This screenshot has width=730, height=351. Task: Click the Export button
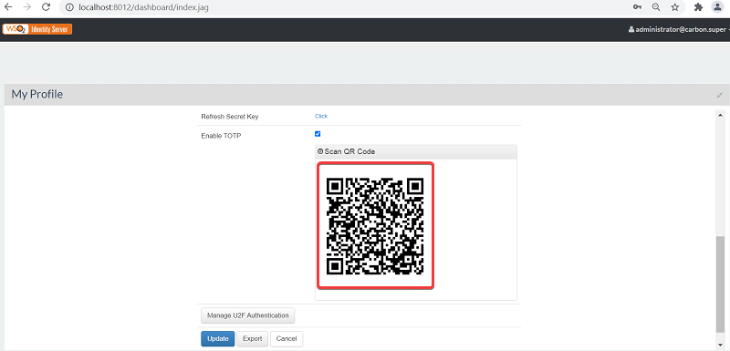click(253, 339)
